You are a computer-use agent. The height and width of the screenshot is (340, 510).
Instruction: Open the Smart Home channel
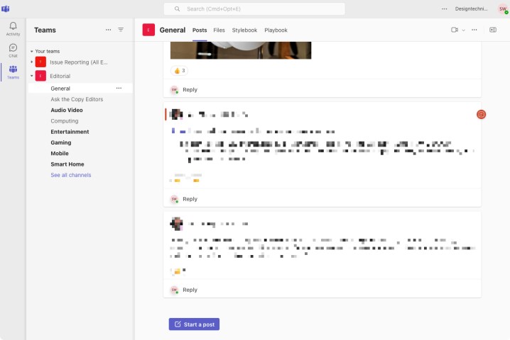pos(67,164)
